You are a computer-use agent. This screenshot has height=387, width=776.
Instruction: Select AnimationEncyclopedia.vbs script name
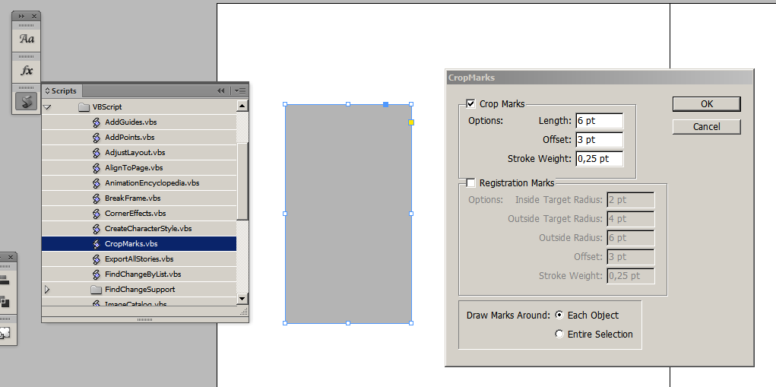click(x=152, y=183)
